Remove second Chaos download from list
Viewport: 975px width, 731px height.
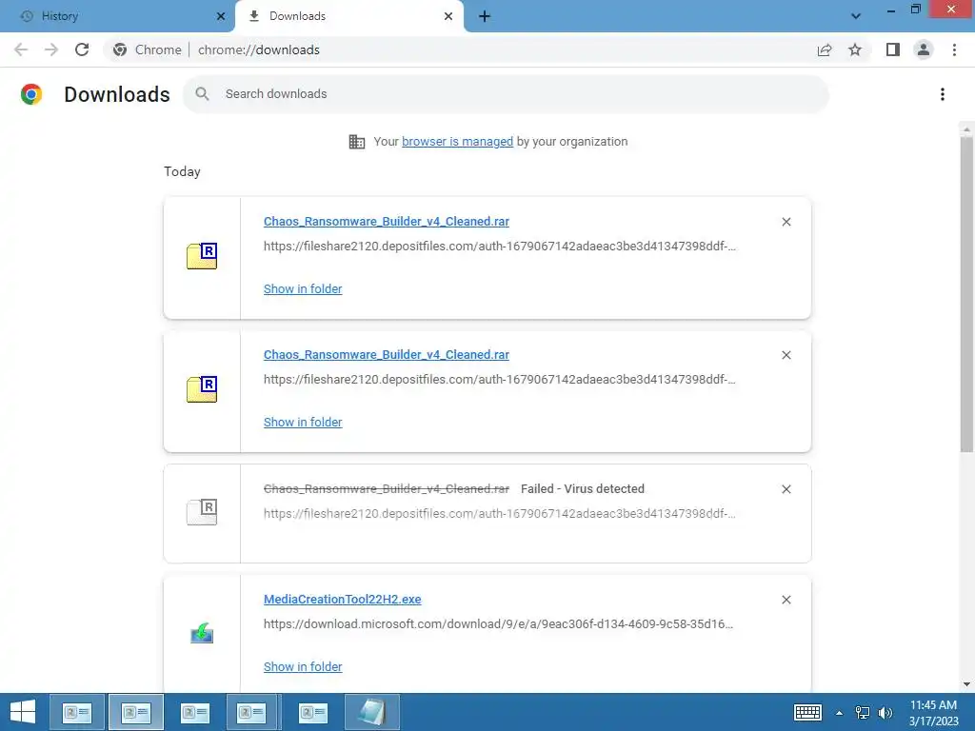tap(786, 355)
